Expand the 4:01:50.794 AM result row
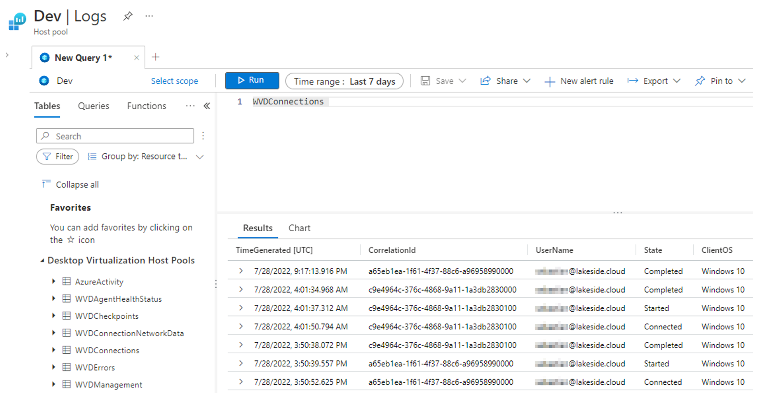Viewport: 758px width, 393px height. 241,326
